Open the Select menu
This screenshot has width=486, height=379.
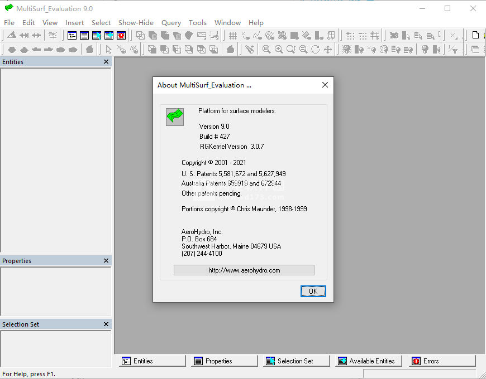pyautogui.click(x=101, y=22)
